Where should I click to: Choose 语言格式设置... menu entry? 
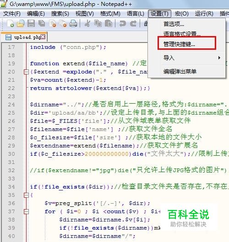(x=186, y=34)
